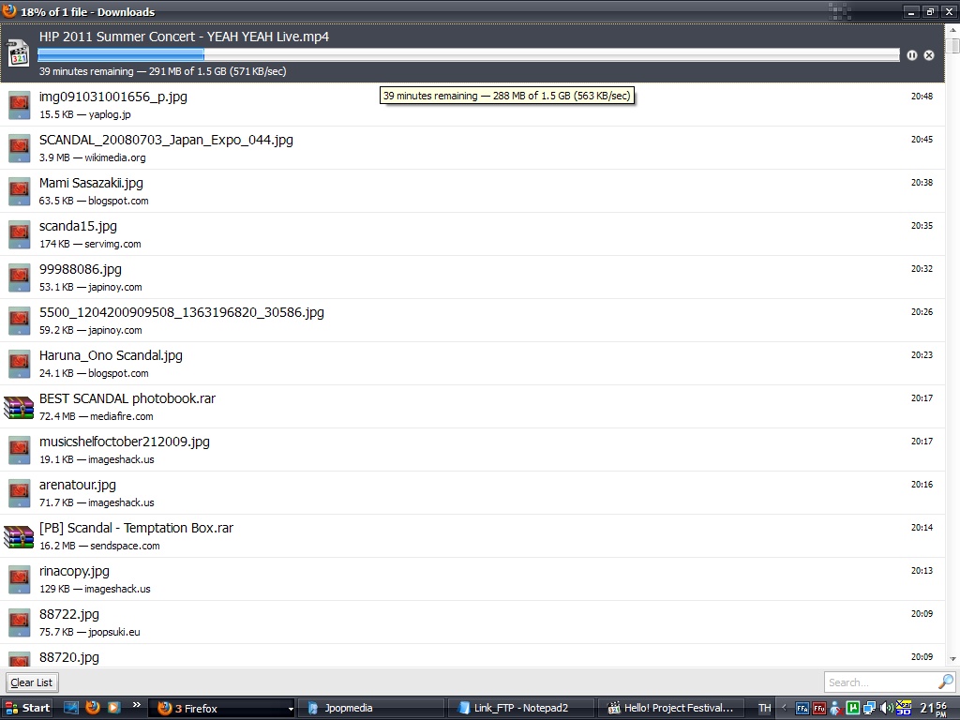Click '3.9 MB — wikimedia.org' source text
960x720 pixels.
pos(93,157)
